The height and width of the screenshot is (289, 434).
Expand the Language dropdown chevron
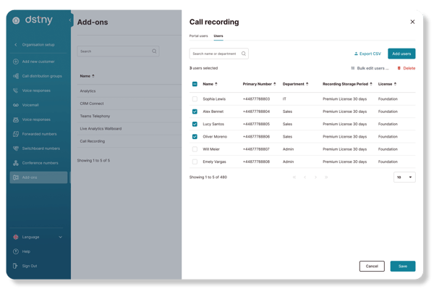[x=60, y=237]
